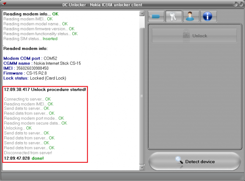245x181 pixels.
Task: Click the resize grip in the window corner
Action: click(242, 178)
